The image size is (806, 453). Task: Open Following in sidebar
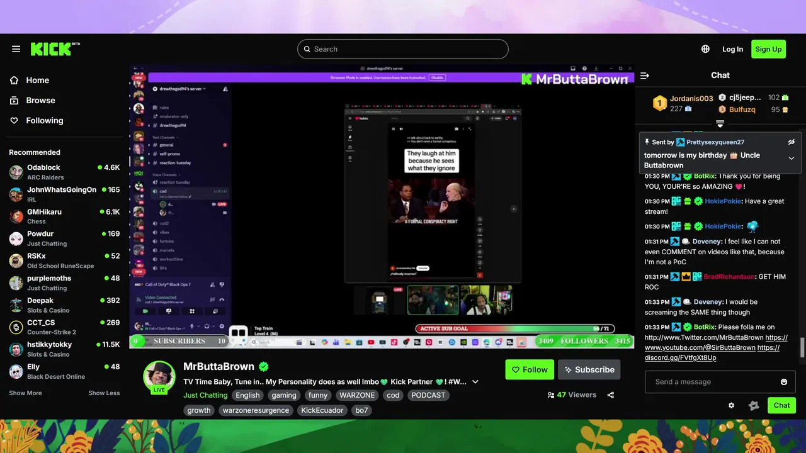pyautogui.click(x=36, y=120)
